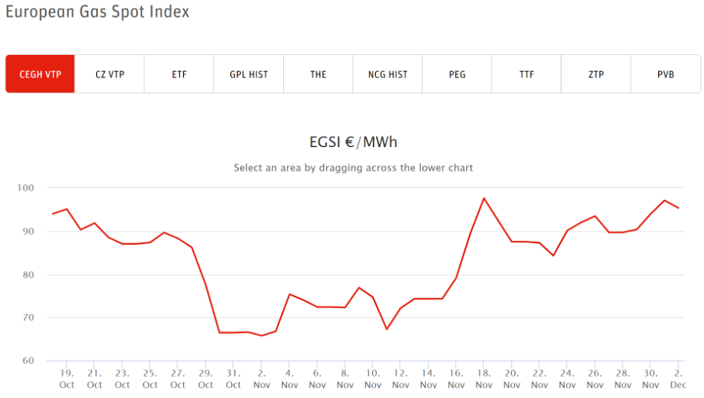This screenshot has width=704, height=398.
Task: Click the 18 Nov peak on the red line
Action: [484, 198]
